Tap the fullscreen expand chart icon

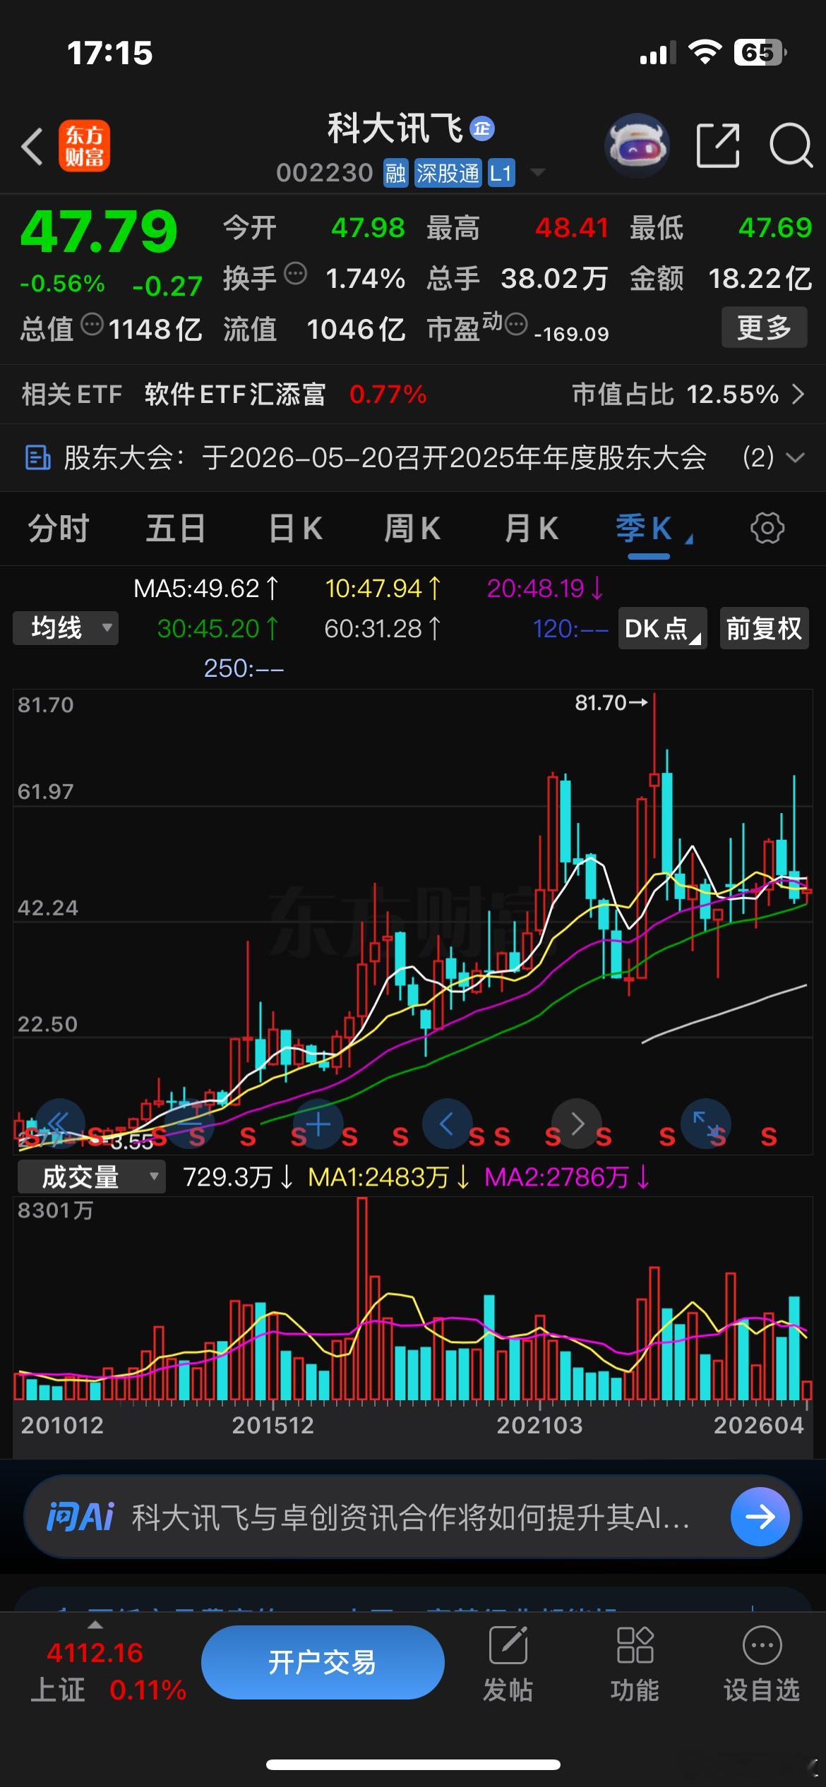pyautogui.click(x=705, y=1124)
